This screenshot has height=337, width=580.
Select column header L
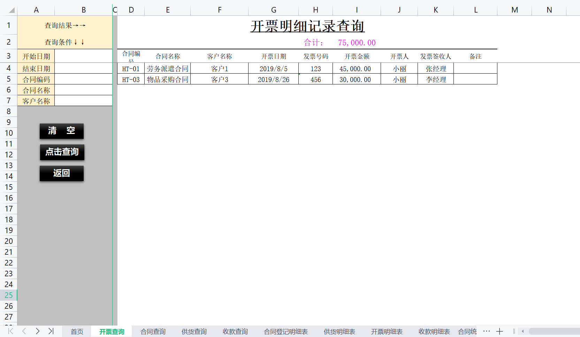[475, 10]
